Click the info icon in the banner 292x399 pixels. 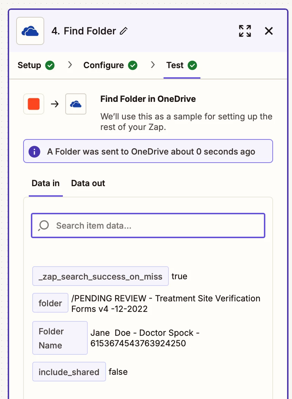point(34,152)
